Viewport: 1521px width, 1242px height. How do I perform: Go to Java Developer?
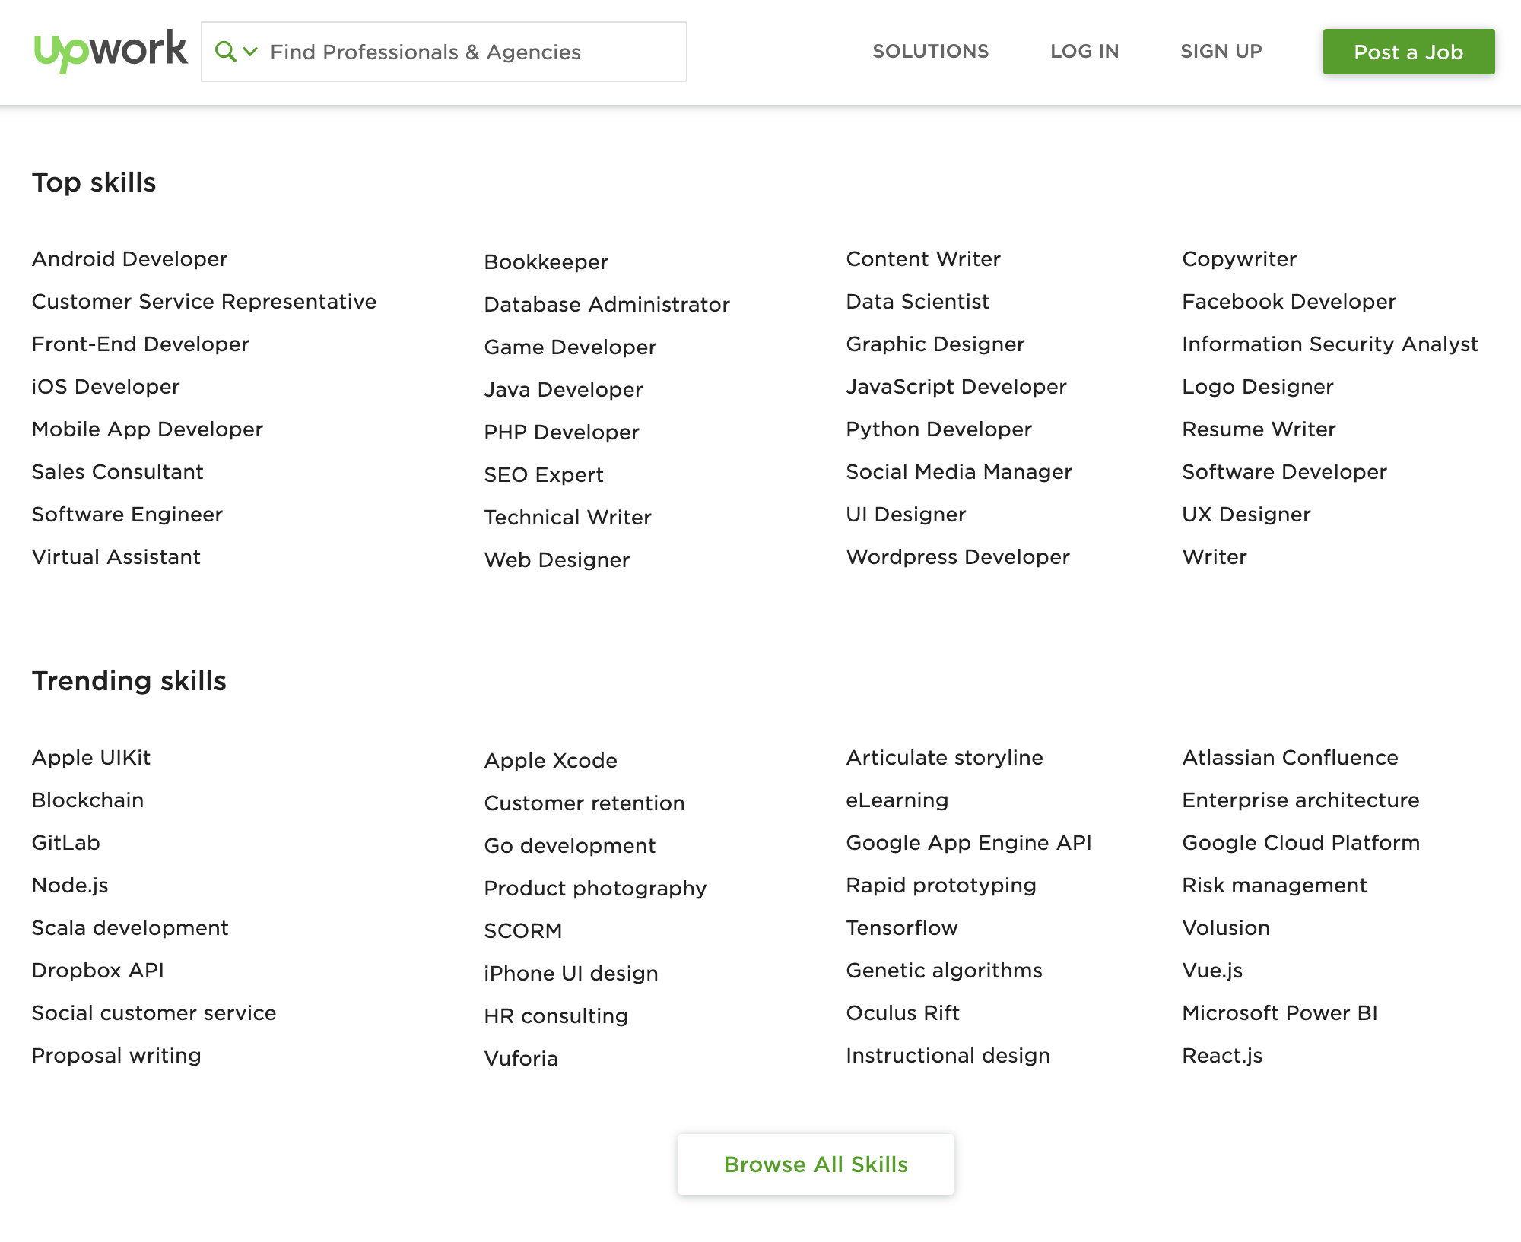[564, 390]
